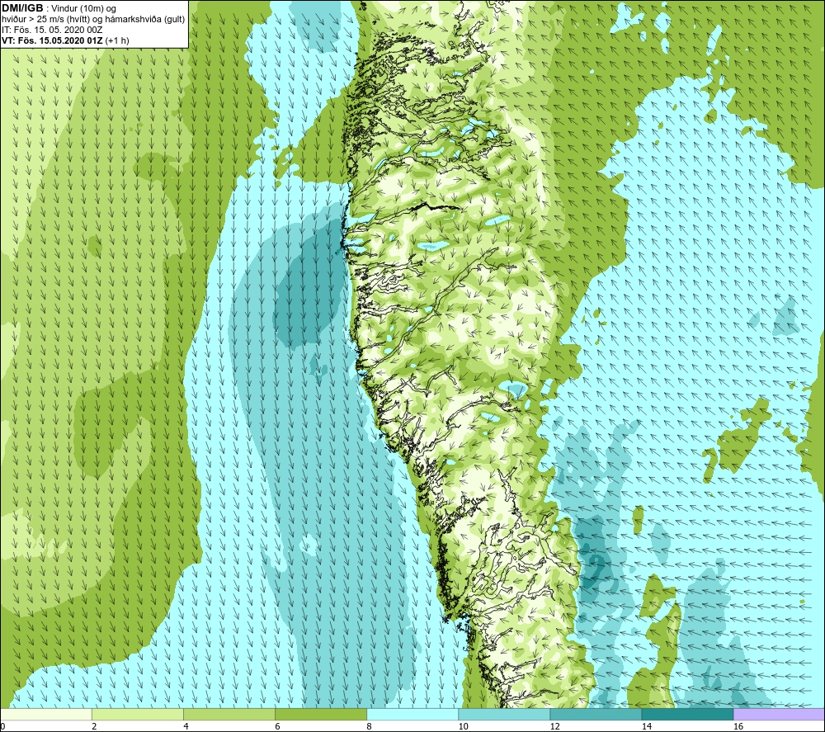Click the 12–14 m/s teal legend swatch
Screen dimensions: 825x732
pyautogui.click(x=595, y=714)
